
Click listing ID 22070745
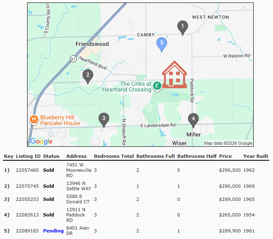coord(28,186)
